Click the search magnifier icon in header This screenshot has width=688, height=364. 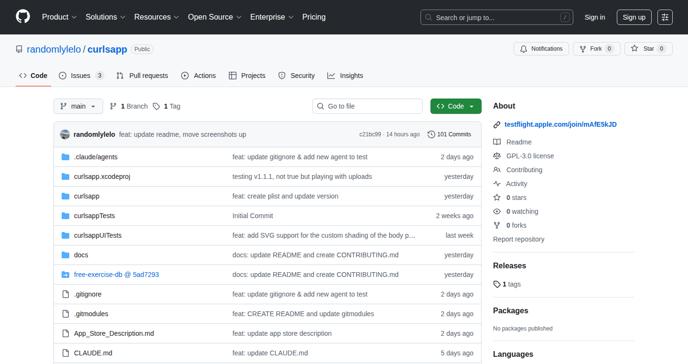tap(429, 17)
